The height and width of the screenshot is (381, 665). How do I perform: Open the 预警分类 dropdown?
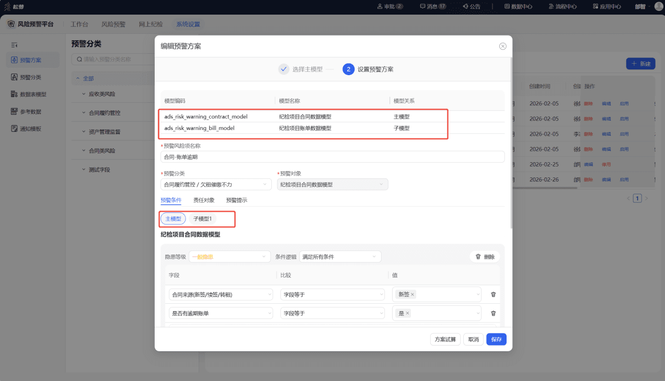pos(216,184)
